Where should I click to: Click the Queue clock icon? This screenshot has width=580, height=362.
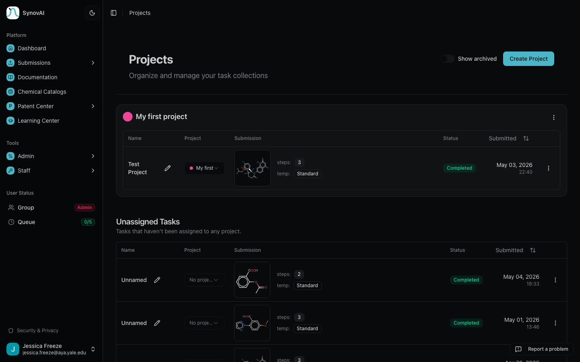[x=11, y=222]
